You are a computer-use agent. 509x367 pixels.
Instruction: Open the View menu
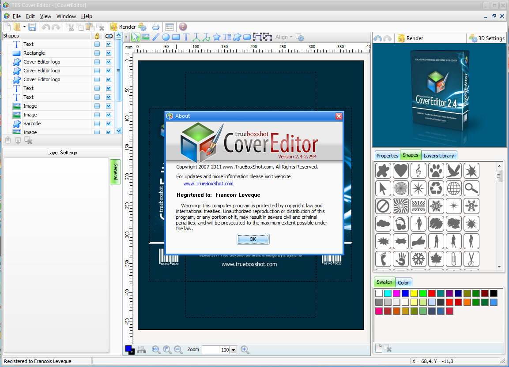click(45, 16)
